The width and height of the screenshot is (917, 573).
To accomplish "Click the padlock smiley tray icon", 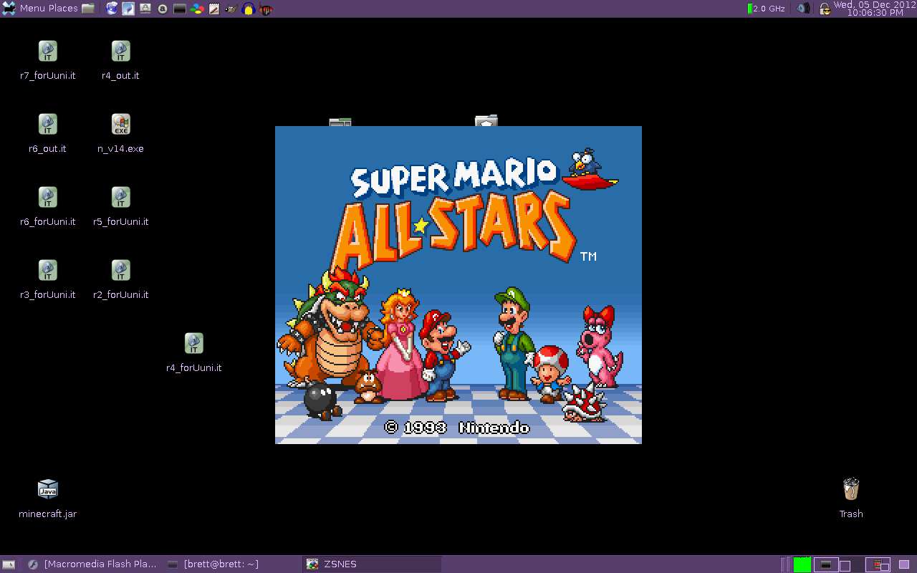I will pos(825,9).
